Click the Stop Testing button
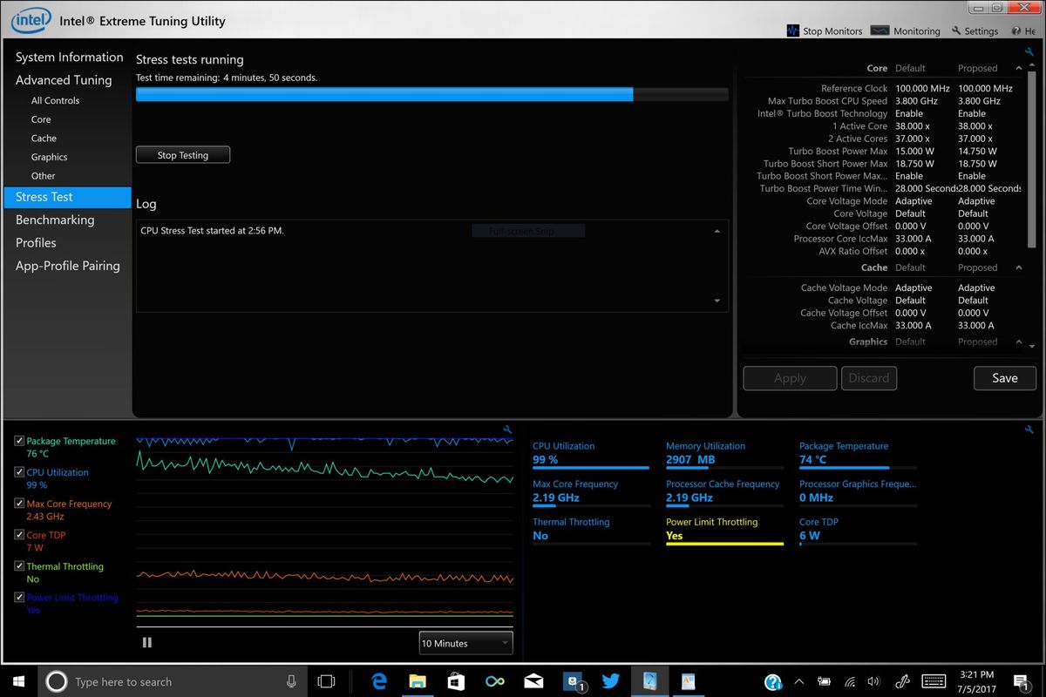 [183, 155]
